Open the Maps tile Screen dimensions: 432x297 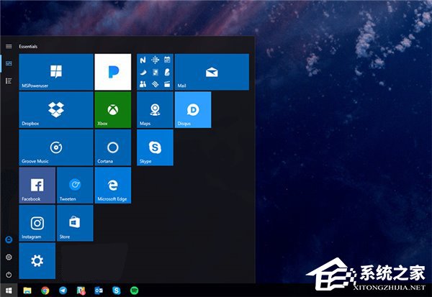point(155,110)
